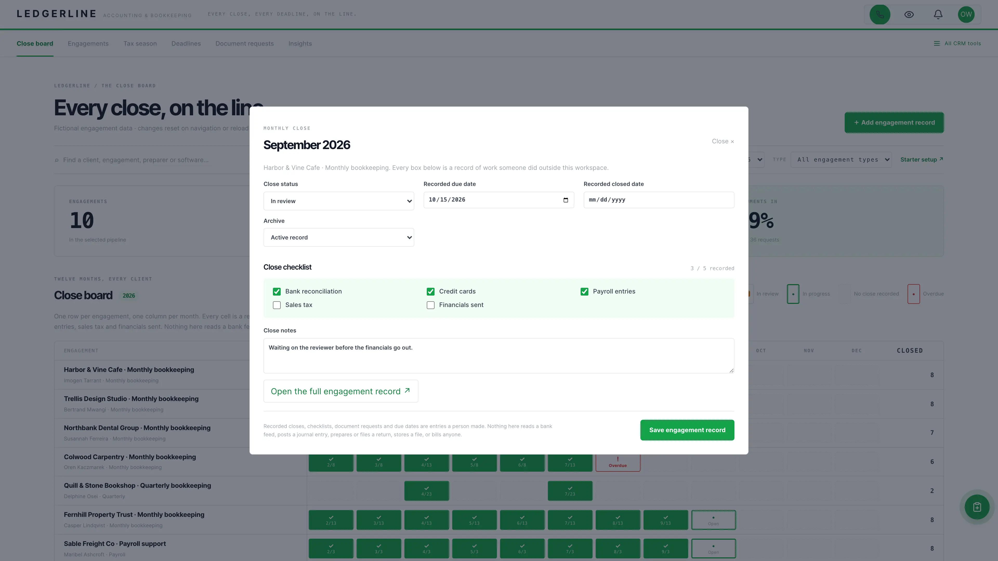Select Quill & Stone Bookshop engagement name
This screenshot has height=561, width=998.
pyautogui.click(x=137, y=485)
